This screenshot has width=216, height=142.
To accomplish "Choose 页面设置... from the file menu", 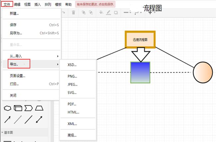I will click(32, 76).
